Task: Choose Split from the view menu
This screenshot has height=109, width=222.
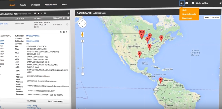Action: [x=184, y=10]
